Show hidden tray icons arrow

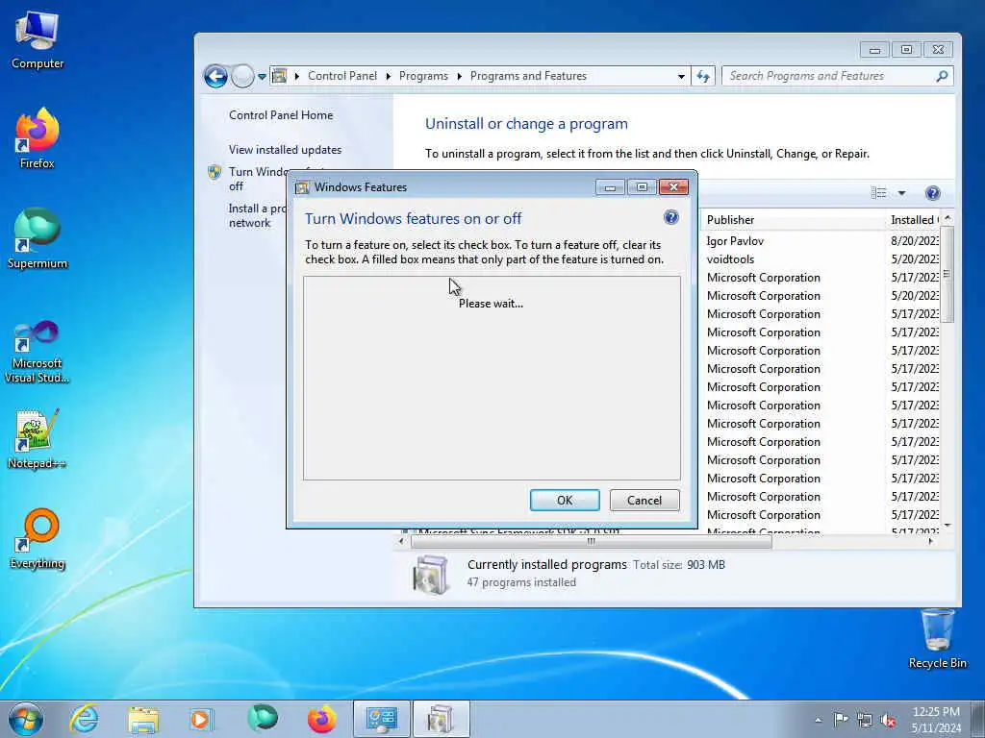point(818,720)
